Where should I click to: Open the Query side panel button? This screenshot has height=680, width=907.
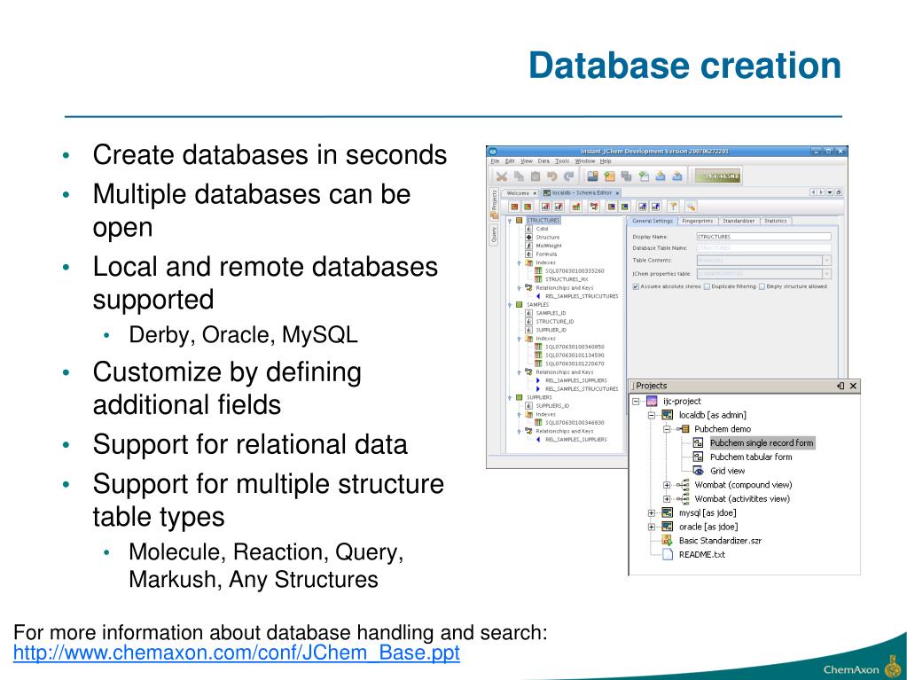pyautogui.click(x=495, y=233)
